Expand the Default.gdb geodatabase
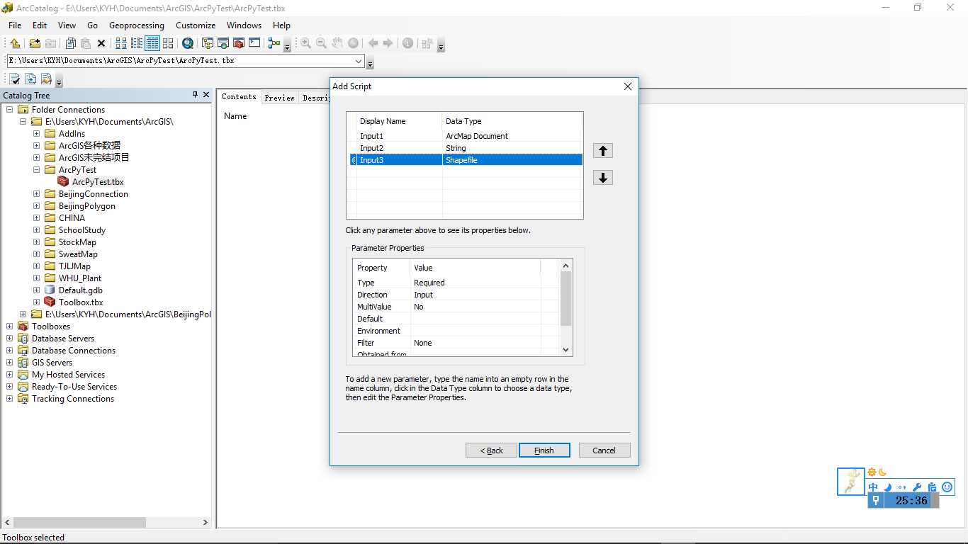The image size is (968, 544). tap(37, 290)
